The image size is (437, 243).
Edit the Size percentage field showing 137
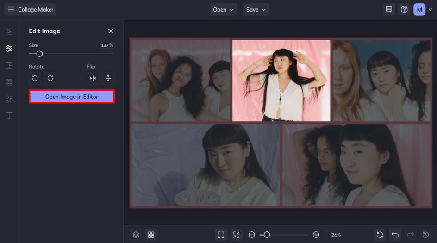point(106,45)
